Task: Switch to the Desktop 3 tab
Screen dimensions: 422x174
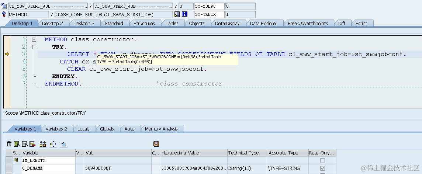Action: point(84,23)
